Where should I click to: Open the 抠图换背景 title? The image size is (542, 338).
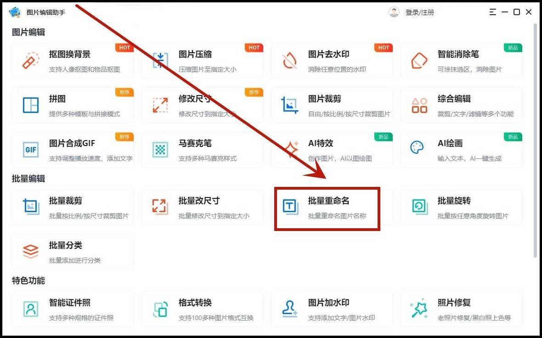click(69, 54)
